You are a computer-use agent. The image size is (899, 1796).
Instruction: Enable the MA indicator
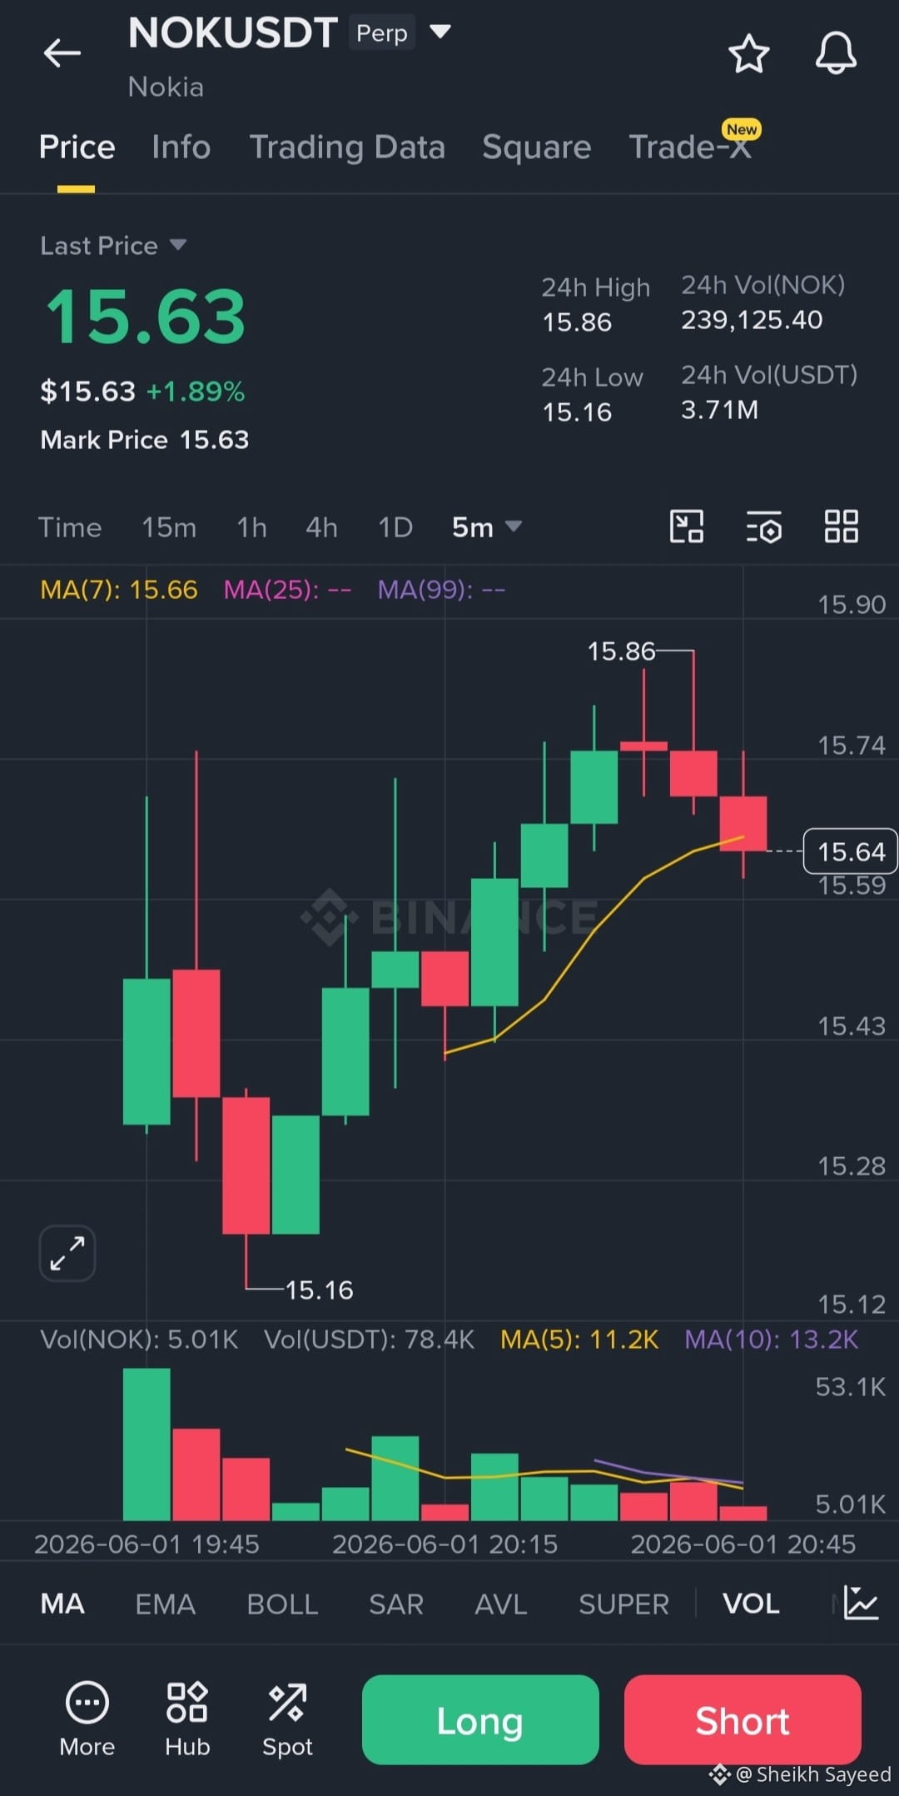point(62,1604)
